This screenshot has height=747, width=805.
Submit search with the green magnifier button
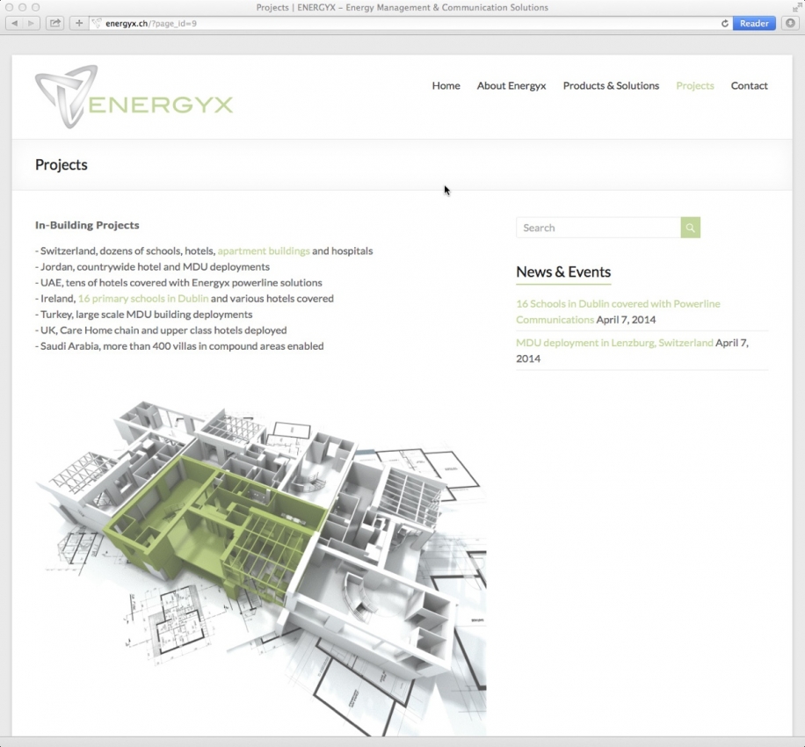coord(691,228)
